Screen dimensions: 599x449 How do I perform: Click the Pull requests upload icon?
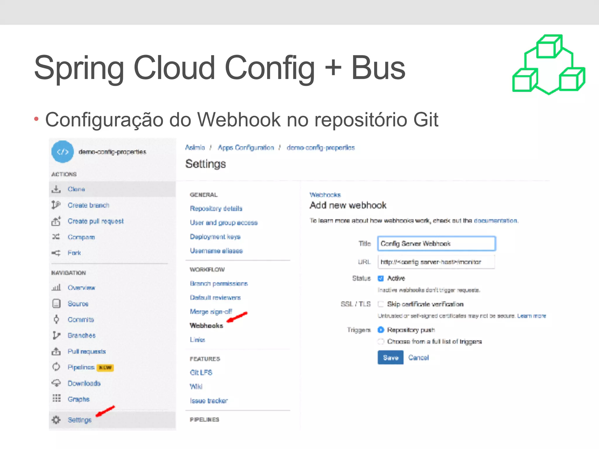click(56, 351)
